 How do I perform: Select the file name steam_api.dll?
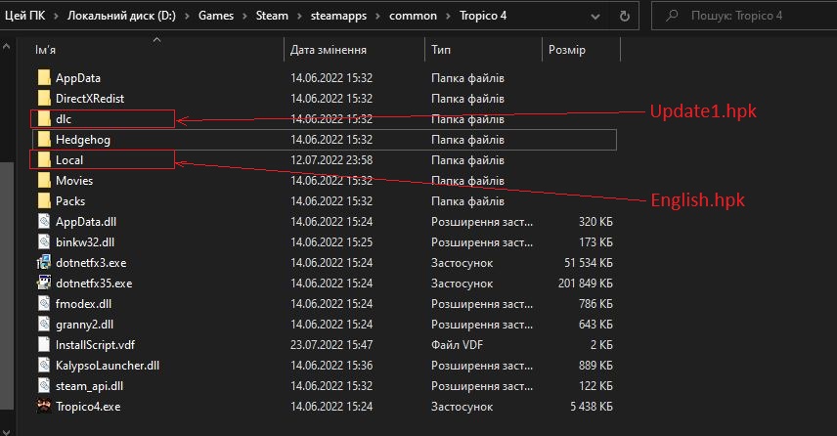[x=89, y=386]
